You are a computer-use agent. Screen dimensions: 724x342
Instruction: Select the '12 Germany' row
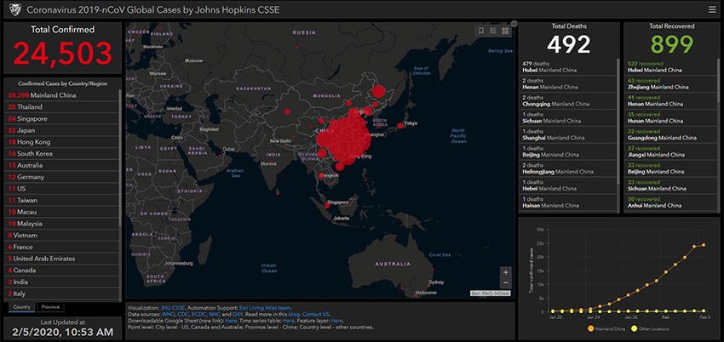point(62,177)
